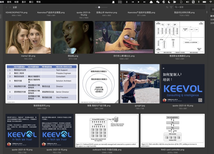Click the 1352 x 891 dimensions label

click(180, 59)
